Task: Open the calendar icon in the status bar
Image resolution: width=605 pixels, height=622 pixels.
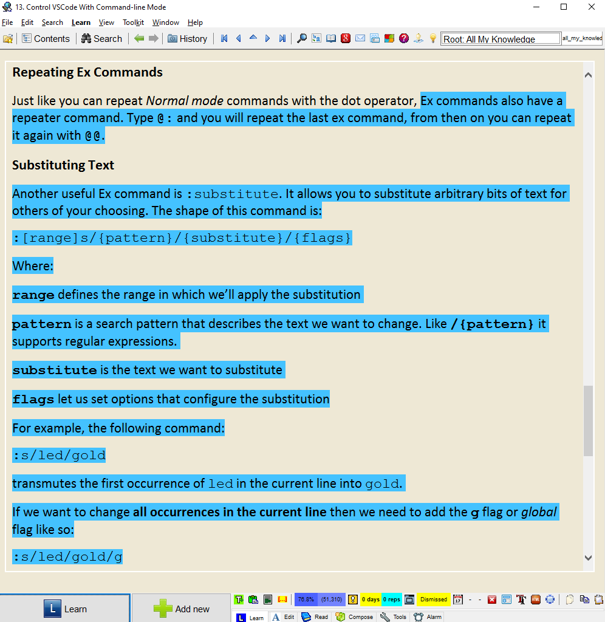Action: coord(458,600)
